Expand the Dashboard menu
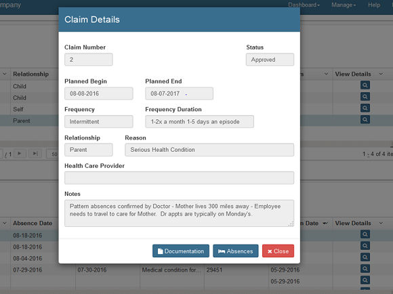This screenshot has height=294, width=393. [x=304, y=5]
